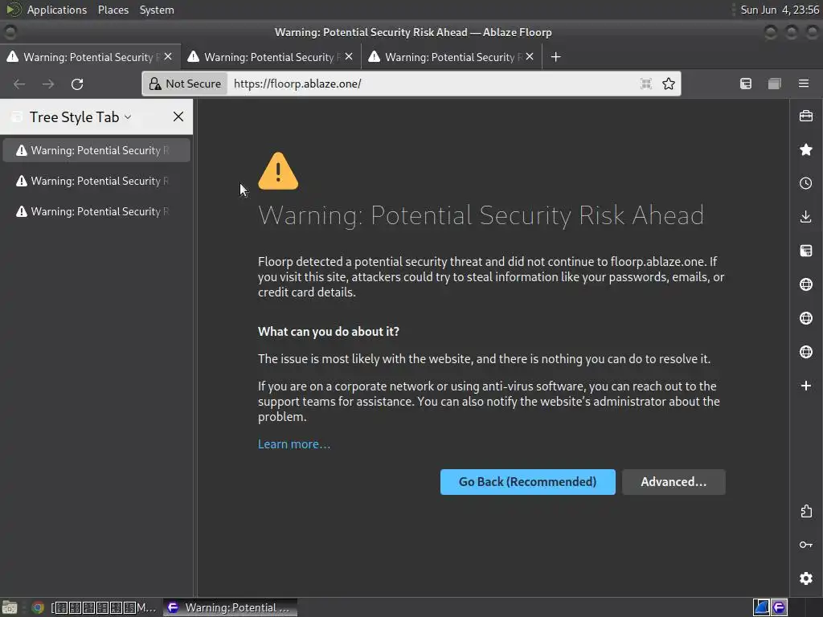Select Warning: Potential taskbar window button
The image size is (823, 617).
(x=230, y=607)
